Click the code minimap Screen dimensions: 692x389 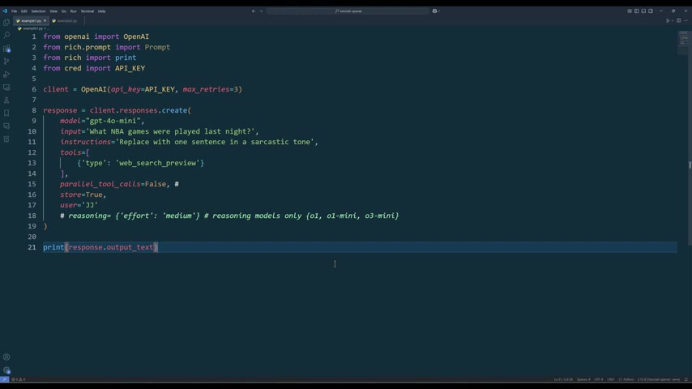tap(683, 40)
